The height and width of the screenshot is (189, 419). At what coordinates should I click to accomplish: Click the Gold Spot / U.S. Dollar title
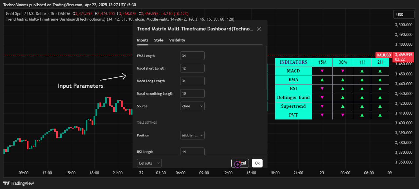click(26, 14)
